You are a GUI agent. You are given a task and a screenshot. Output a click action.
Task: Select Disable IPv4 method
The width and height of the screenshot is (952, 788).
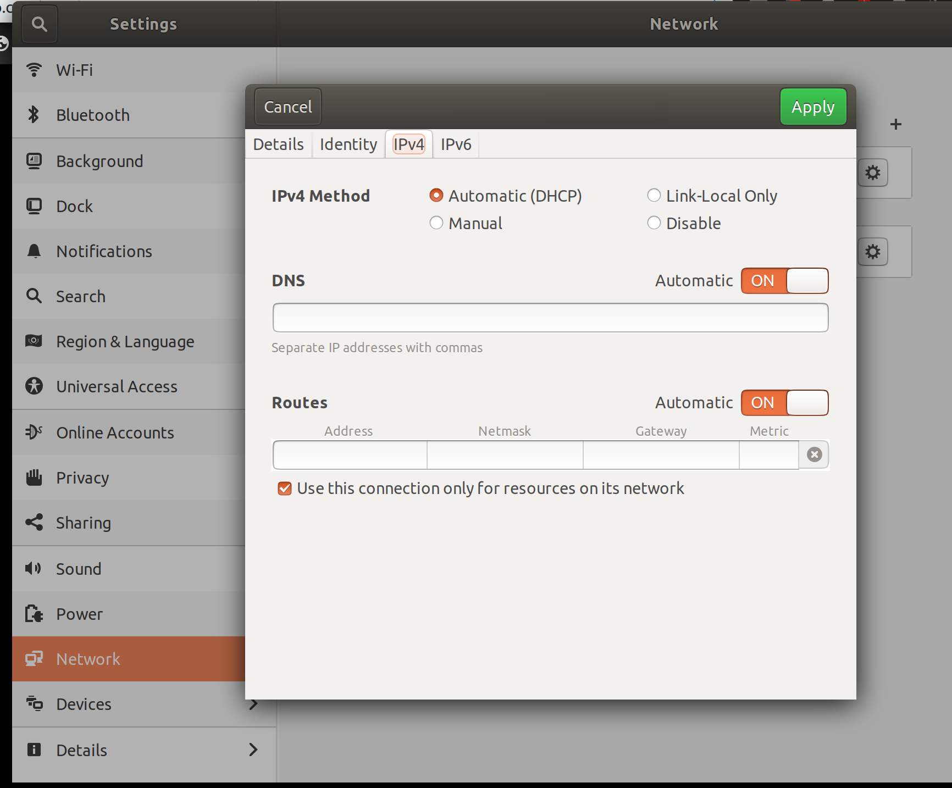coord(654,223)
